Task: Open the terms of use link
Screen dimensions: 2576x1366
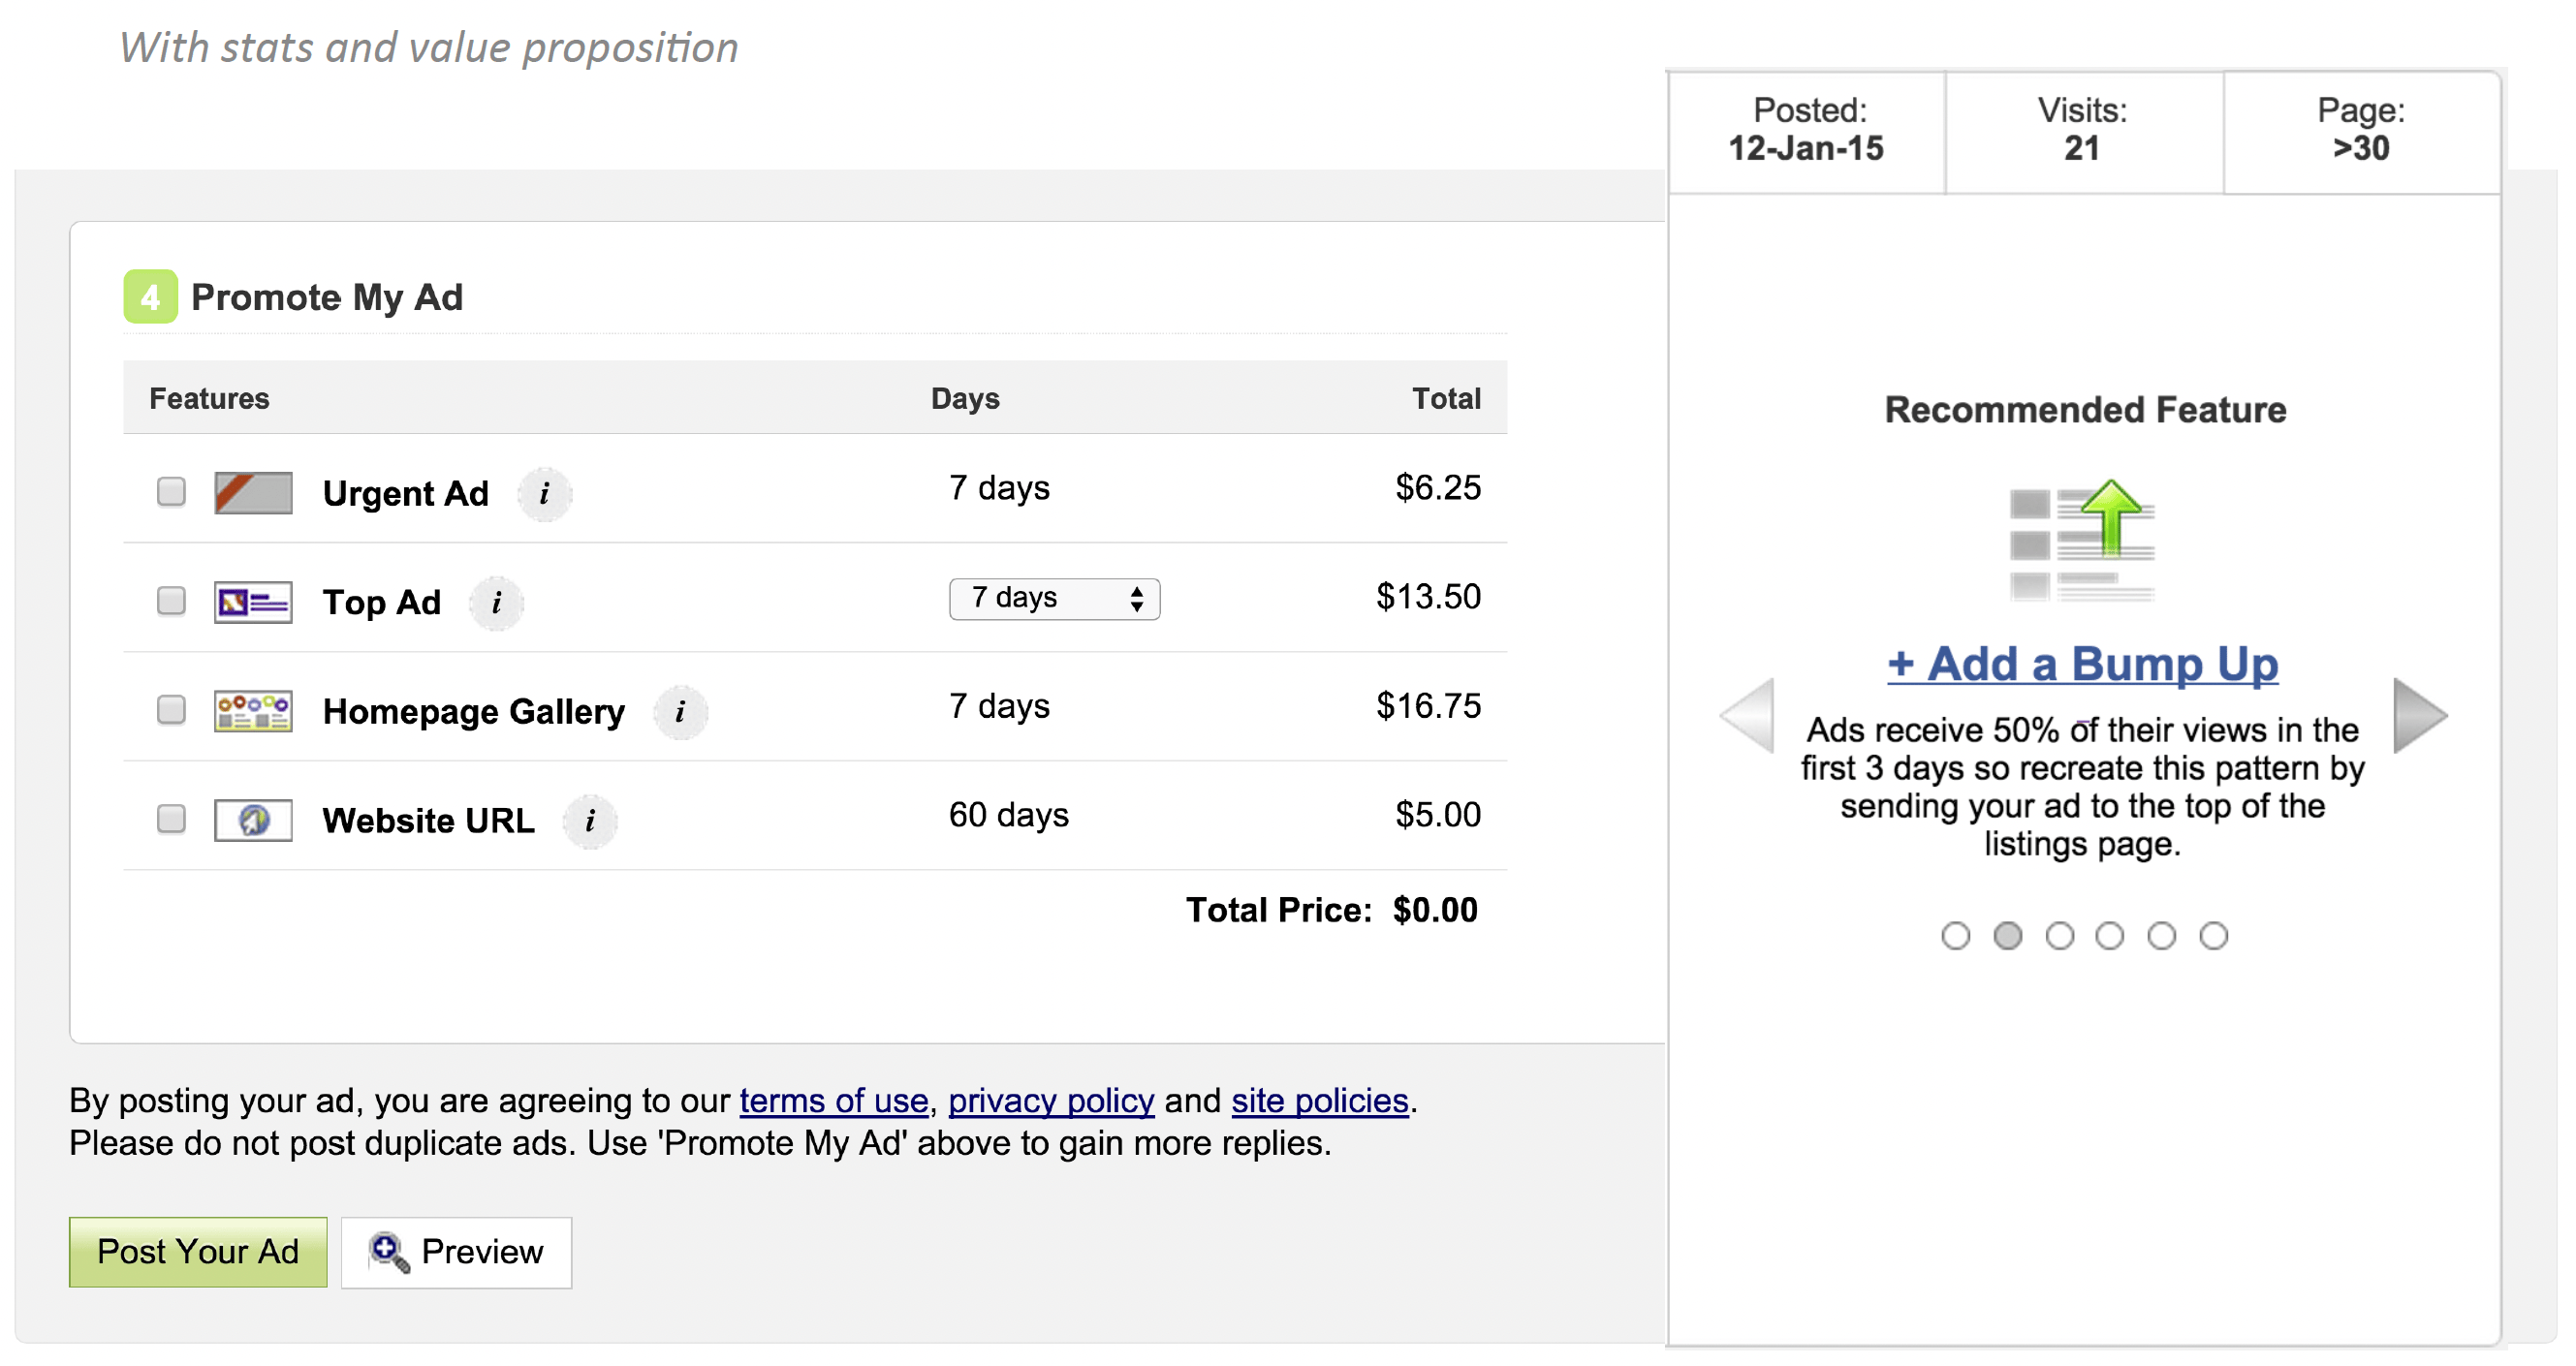Action: (833, 1101)
